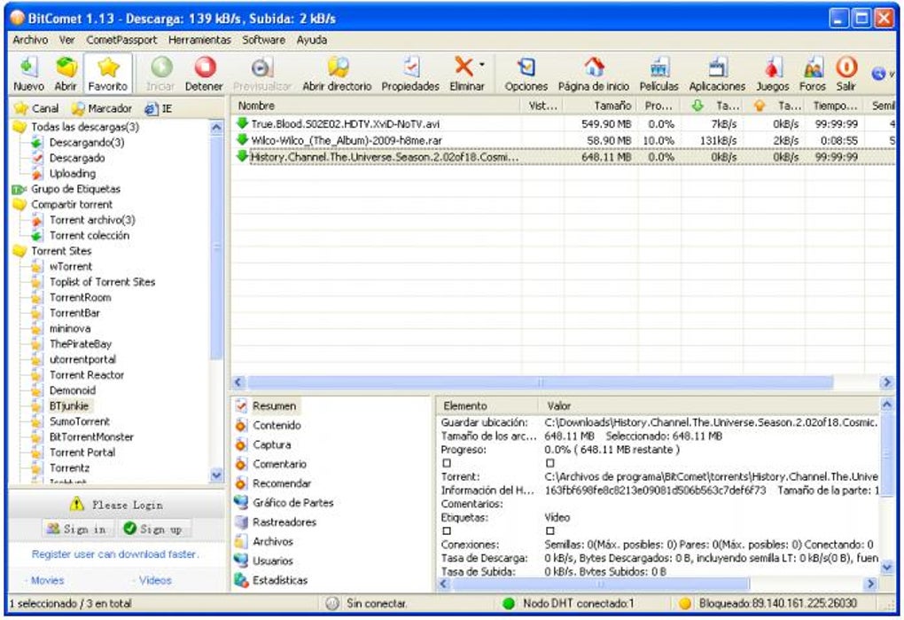The height and width of the screenshot is (620, 904).
Task: Open the Software menu
Action: point(263,40)
